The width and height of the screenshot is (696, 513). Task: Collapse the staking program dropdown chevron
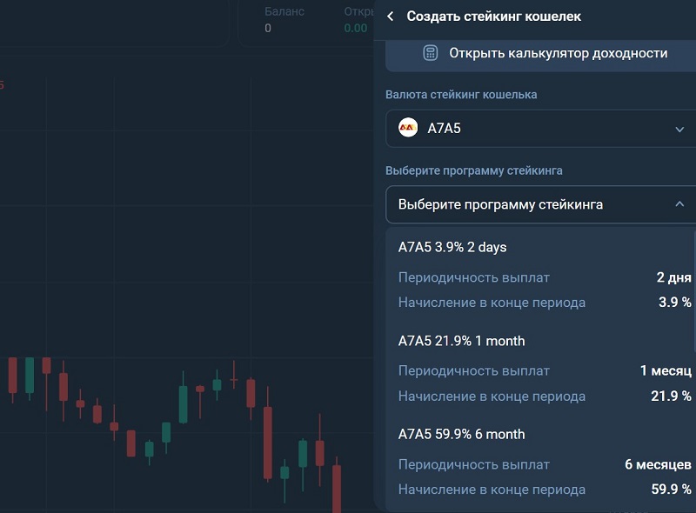[679, 204]
